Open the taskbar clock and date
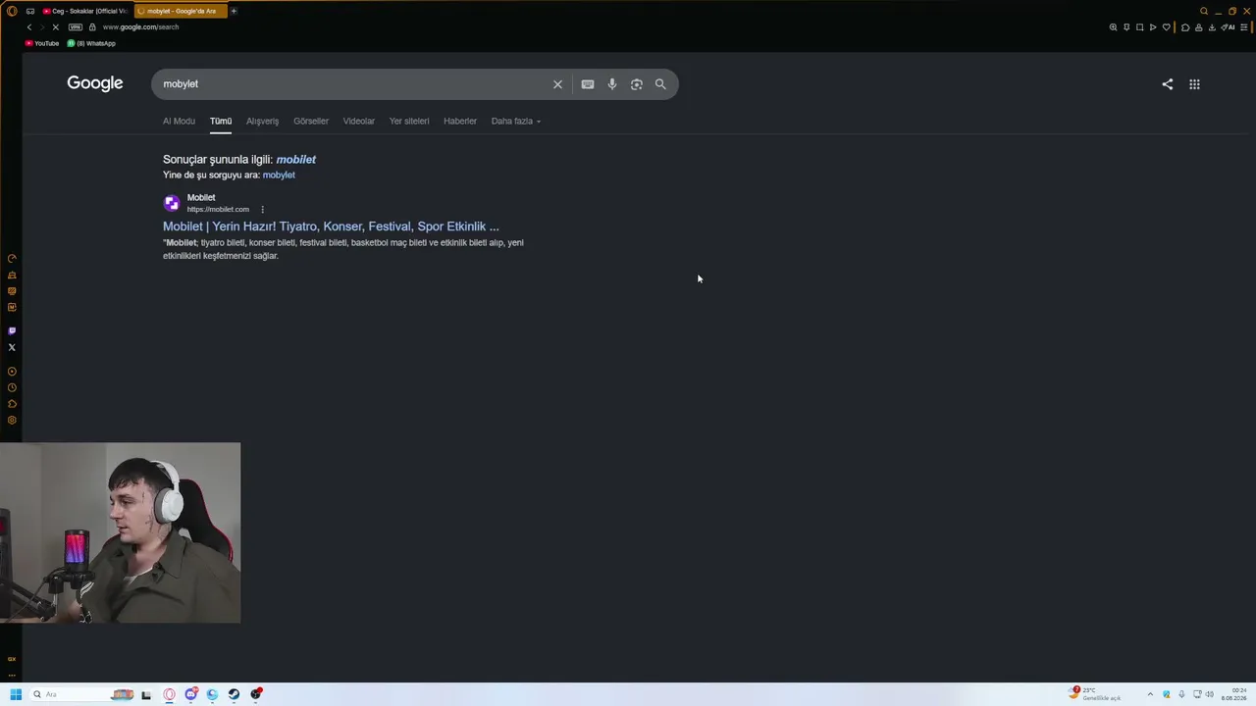Viewport: 1256px width, 706px height. 1233,694
